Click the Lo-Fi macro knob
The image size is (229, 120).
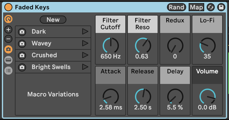207,45
